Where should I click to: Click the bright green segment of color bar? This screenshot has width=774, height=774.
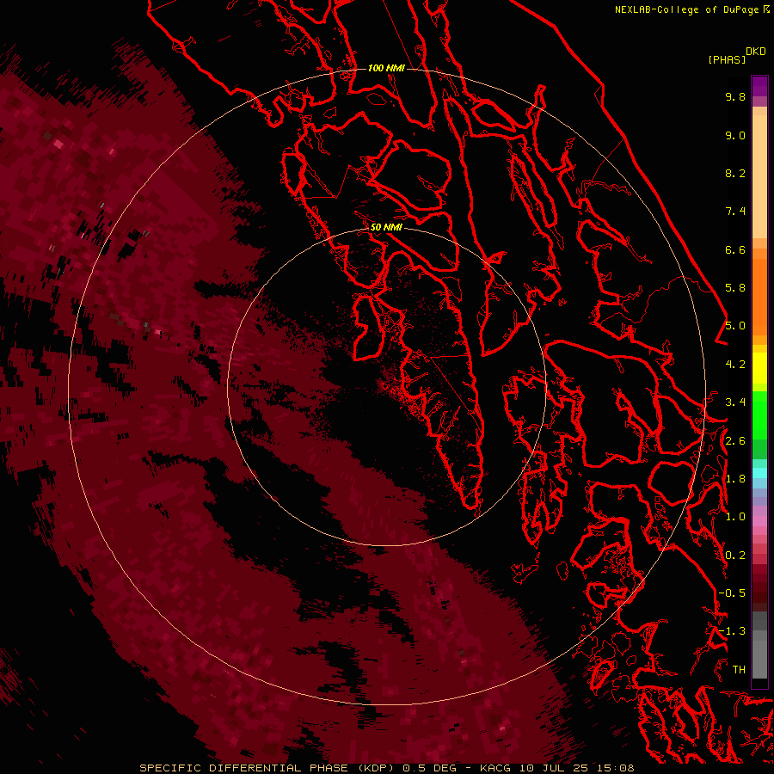click(x=759, y=415)
